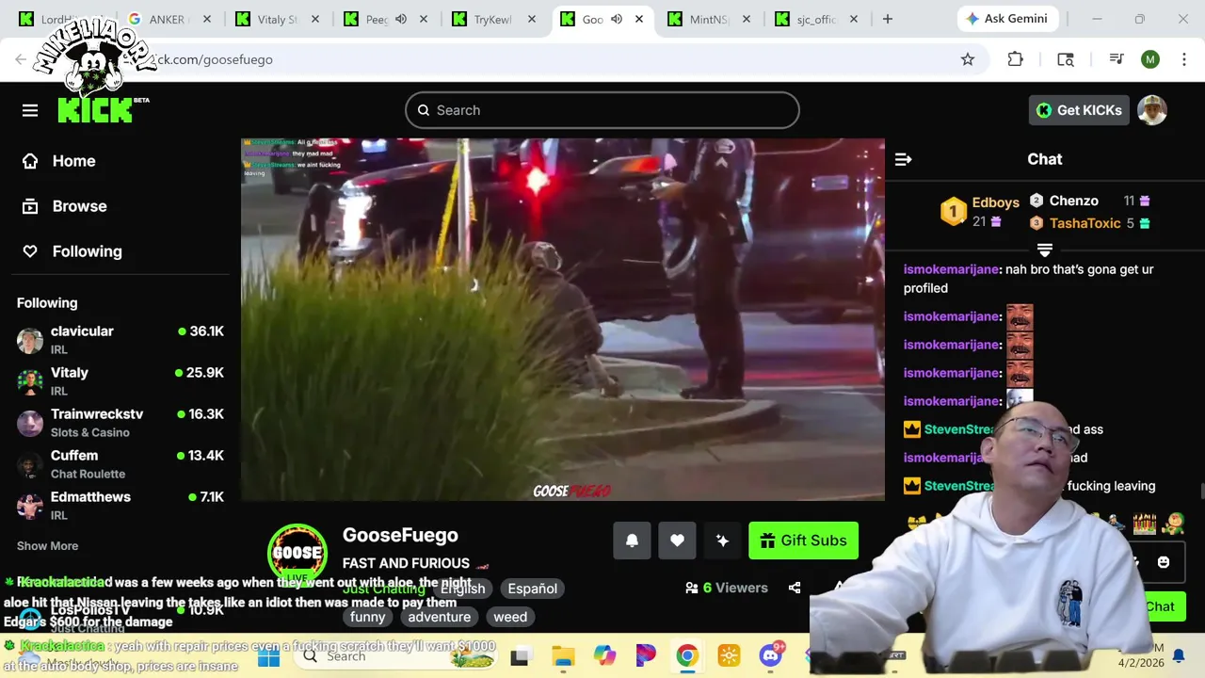Open Following in the sidebar

(x=87, y=251)
